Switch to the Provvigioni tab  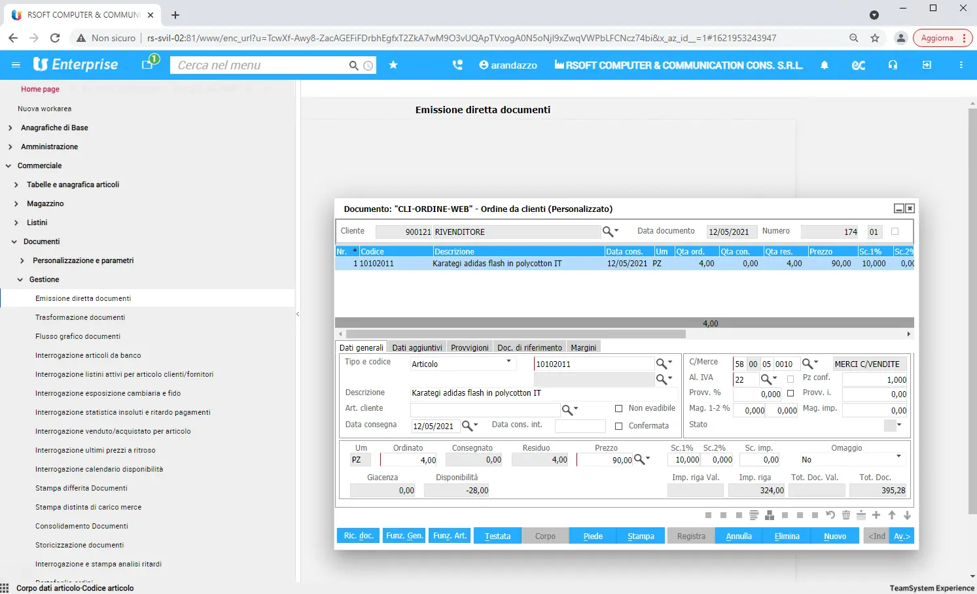coord(469,347)
